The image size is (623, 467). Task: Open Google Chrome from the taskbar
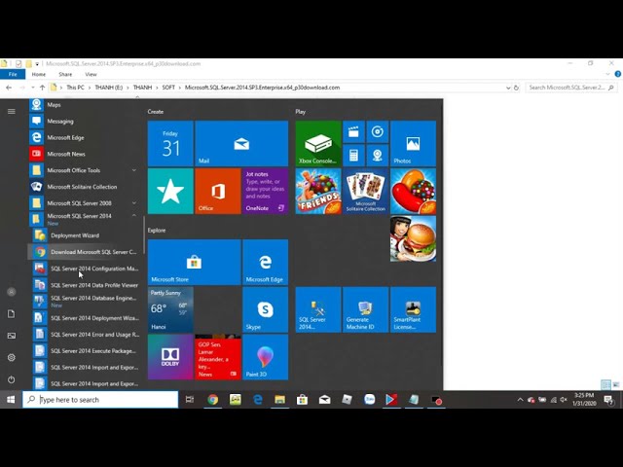pos(212,400)
